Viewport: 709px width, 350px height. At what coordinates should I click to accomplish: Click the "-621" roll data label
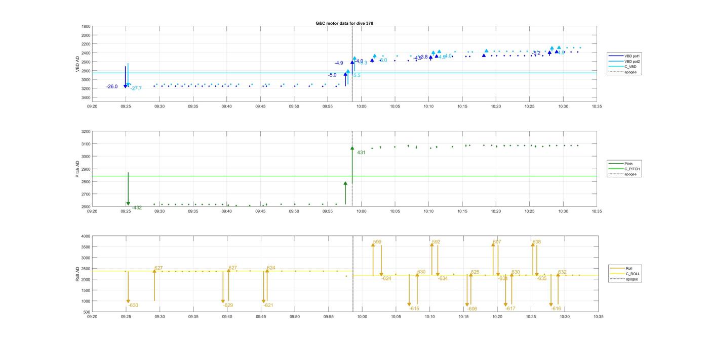click(268, 305)
